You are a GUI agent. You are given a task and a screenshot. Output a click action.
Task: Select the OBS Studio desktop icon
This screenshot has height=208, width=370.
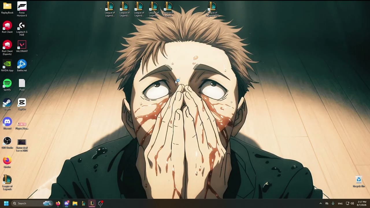[7, 143]
